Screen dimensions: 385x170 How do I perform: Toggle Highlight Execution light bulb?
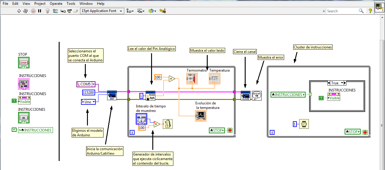click(47, 11)
